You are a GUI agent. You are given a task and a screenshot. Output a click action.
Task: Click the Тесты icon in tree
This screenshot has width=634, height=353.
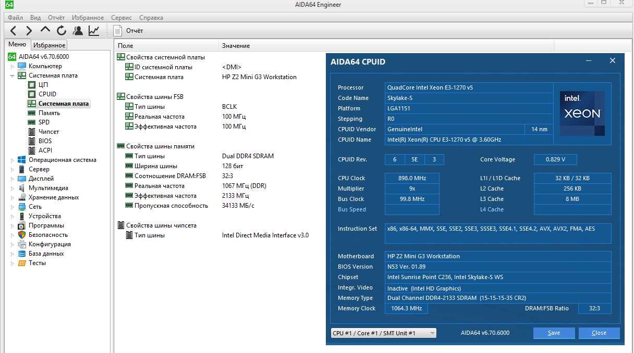click(22, 263)
